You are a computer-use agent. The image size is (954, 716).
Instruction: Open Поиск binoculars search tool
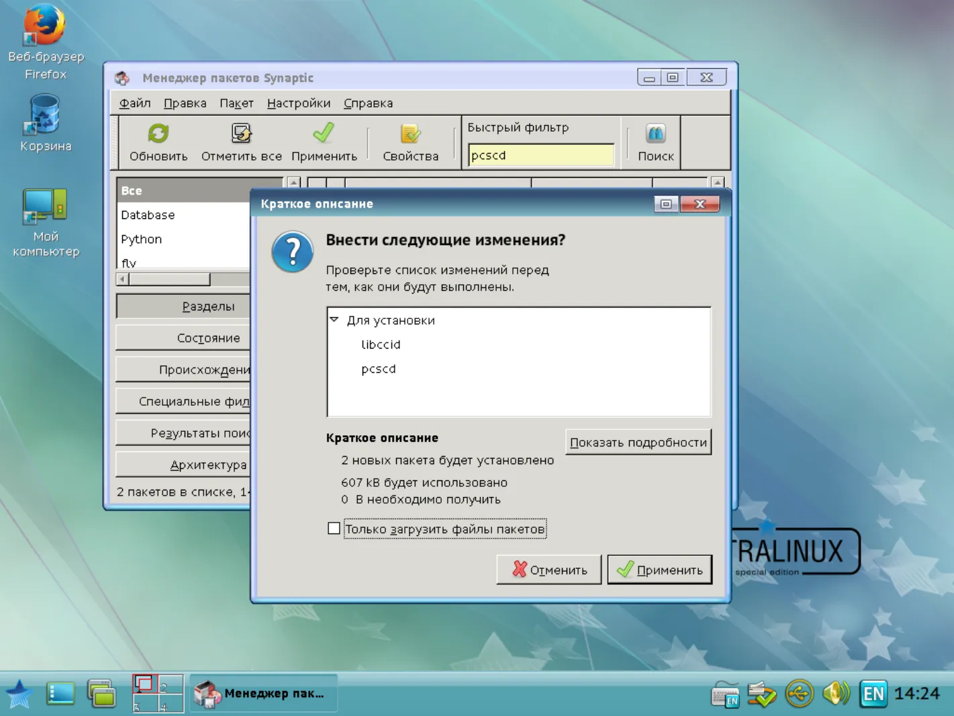point(655,142)
